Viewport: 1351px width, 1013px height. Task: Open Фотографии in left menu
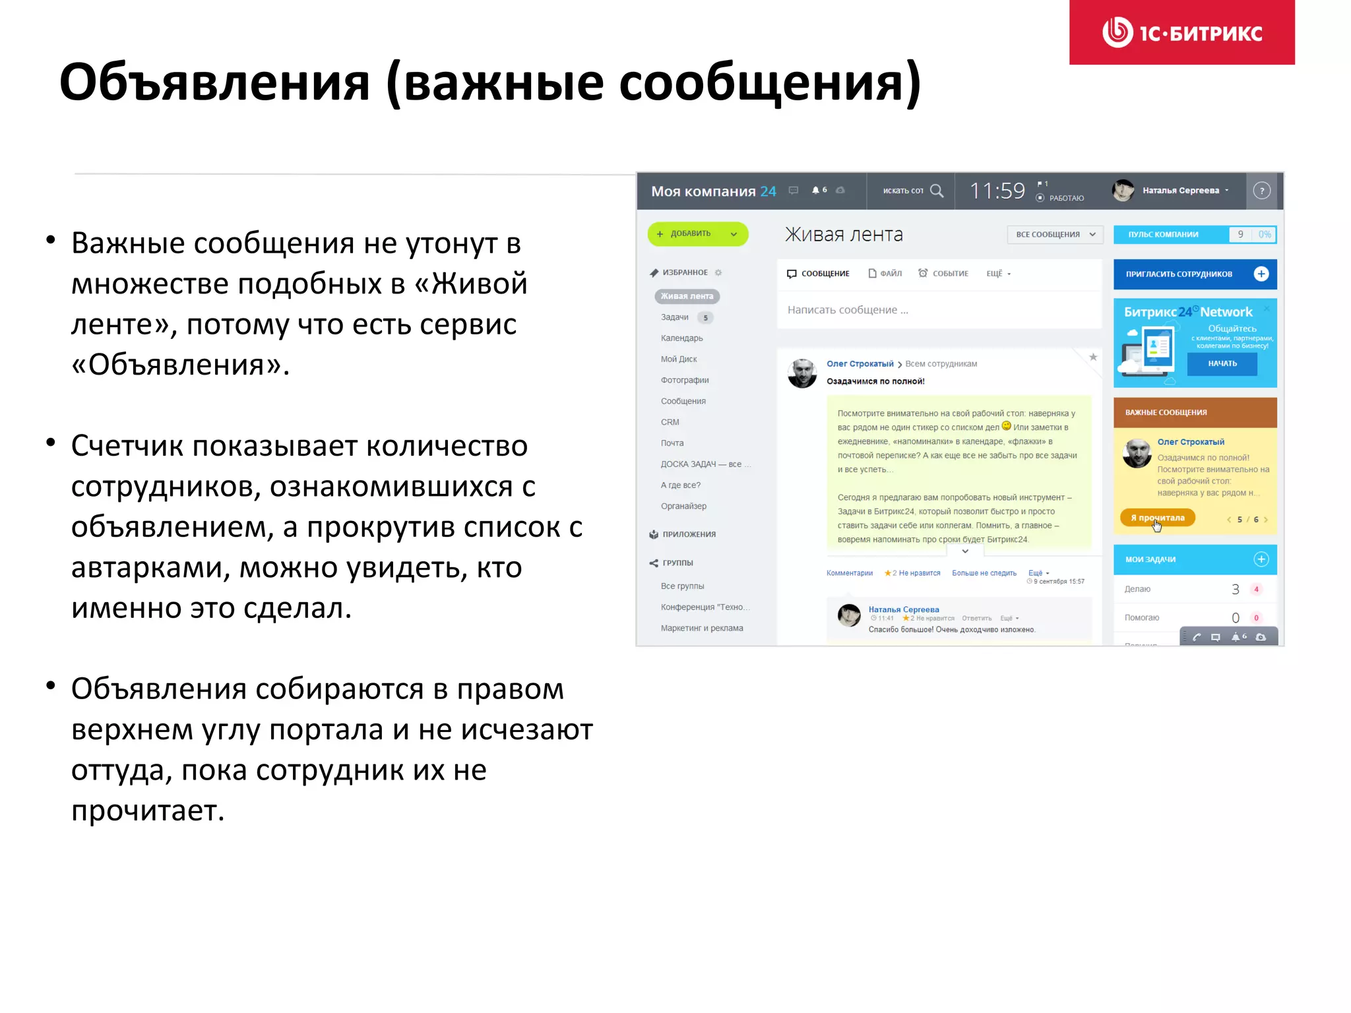(x=685, y=381)
